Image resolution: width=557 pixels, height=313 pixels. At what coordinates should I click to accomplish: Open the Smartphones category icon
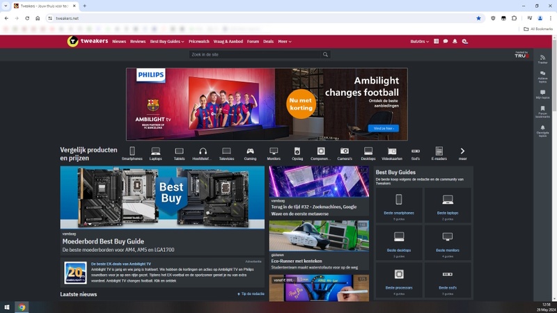132,154
